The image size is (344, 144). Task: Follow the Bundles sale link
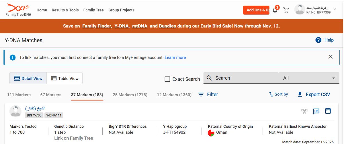click(167, 26)
